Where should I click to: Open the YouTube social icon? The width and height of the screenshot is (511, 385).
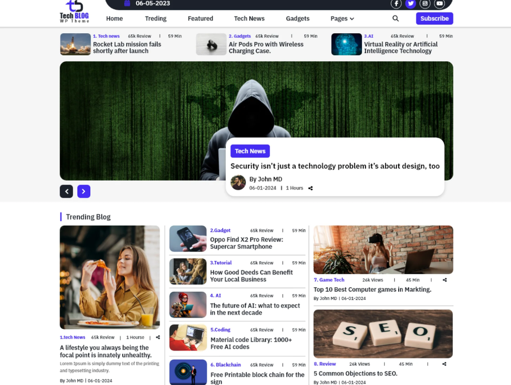pos(440,3)
